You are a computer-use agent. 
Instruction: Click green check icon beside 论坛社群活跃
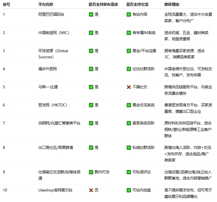tap(129, 69)
